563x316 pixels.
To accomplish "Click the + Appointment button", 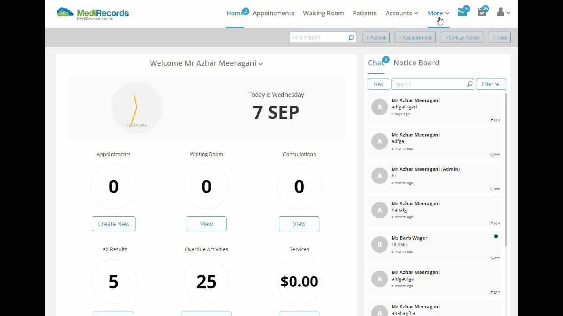I will tap(415, 38).
